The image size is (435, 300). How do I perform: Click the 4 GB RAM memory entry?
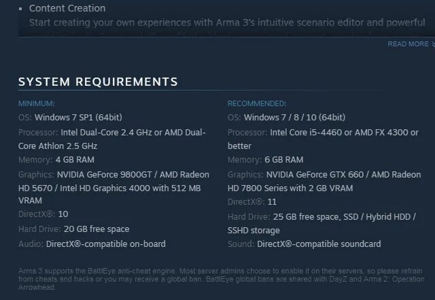[x=75, y=160]
